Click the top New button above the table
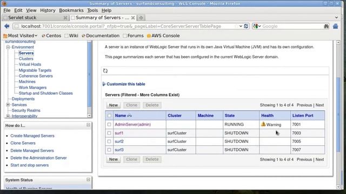The width and height of the screenshot is (346, 194). 114,105
